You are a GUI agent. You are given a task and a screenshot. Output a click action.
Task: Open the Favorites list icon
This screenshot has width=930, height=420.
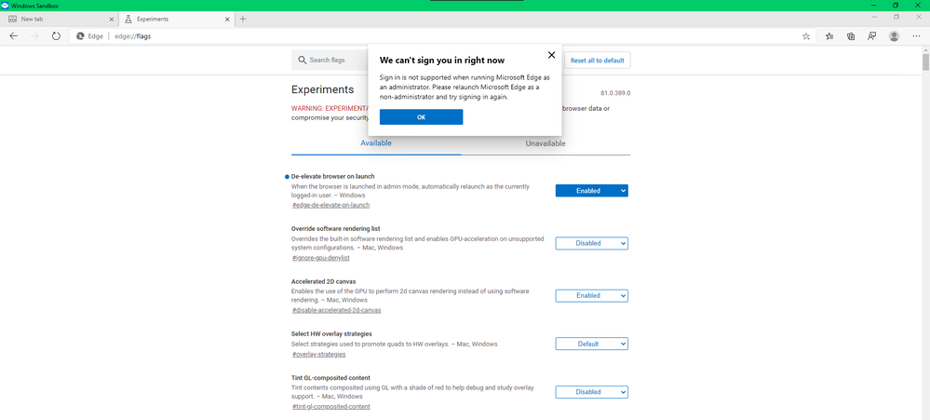point(829,36)
